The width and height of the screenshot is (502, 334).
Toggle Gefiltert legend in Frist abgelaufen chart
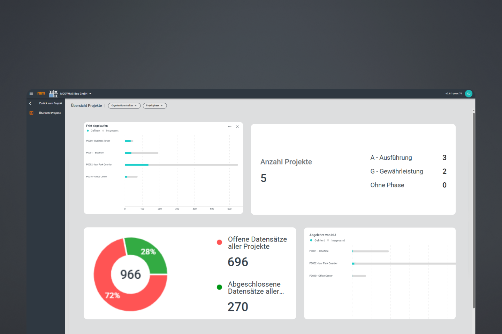93,131
